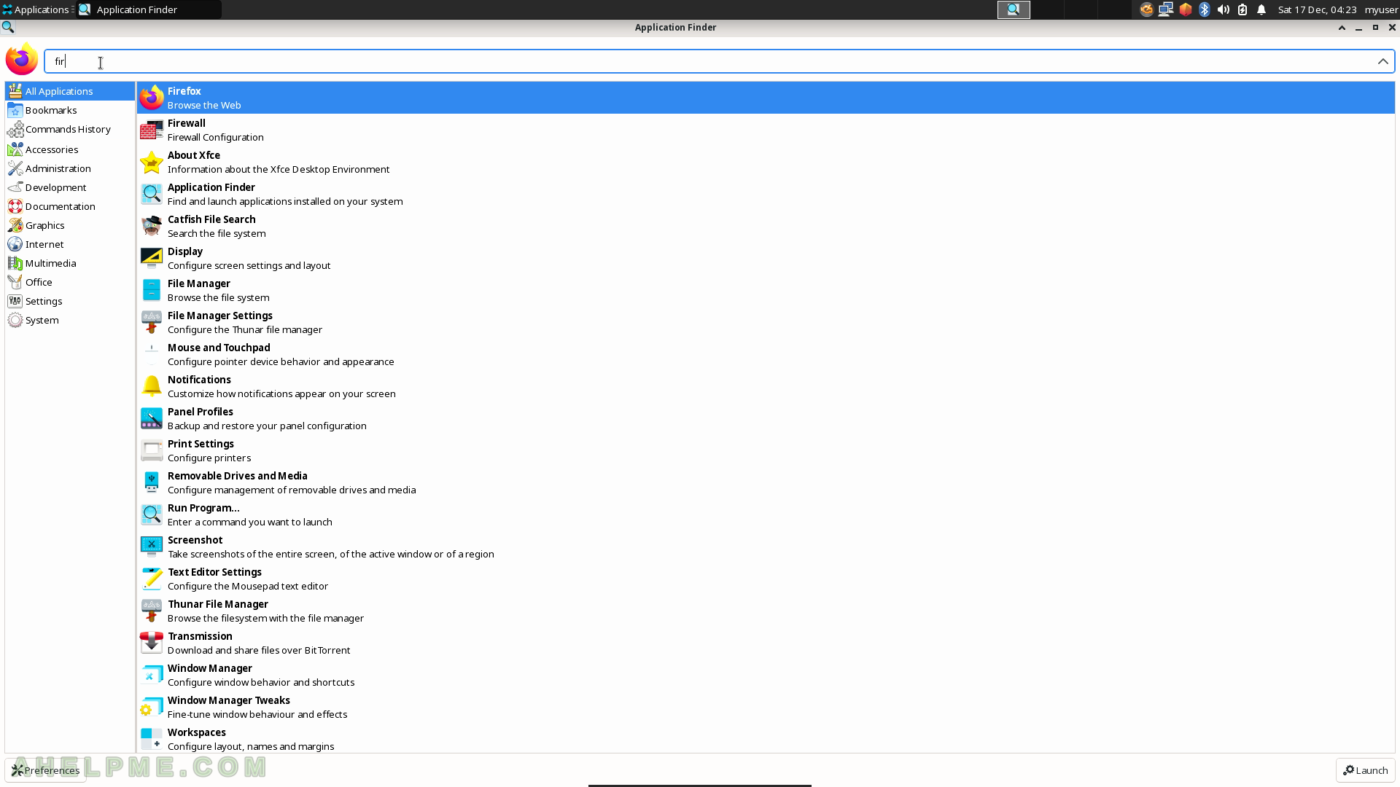1400x787 pixels.
Task: Click the Removable Drives and Media icon
Action: (152, 482)
